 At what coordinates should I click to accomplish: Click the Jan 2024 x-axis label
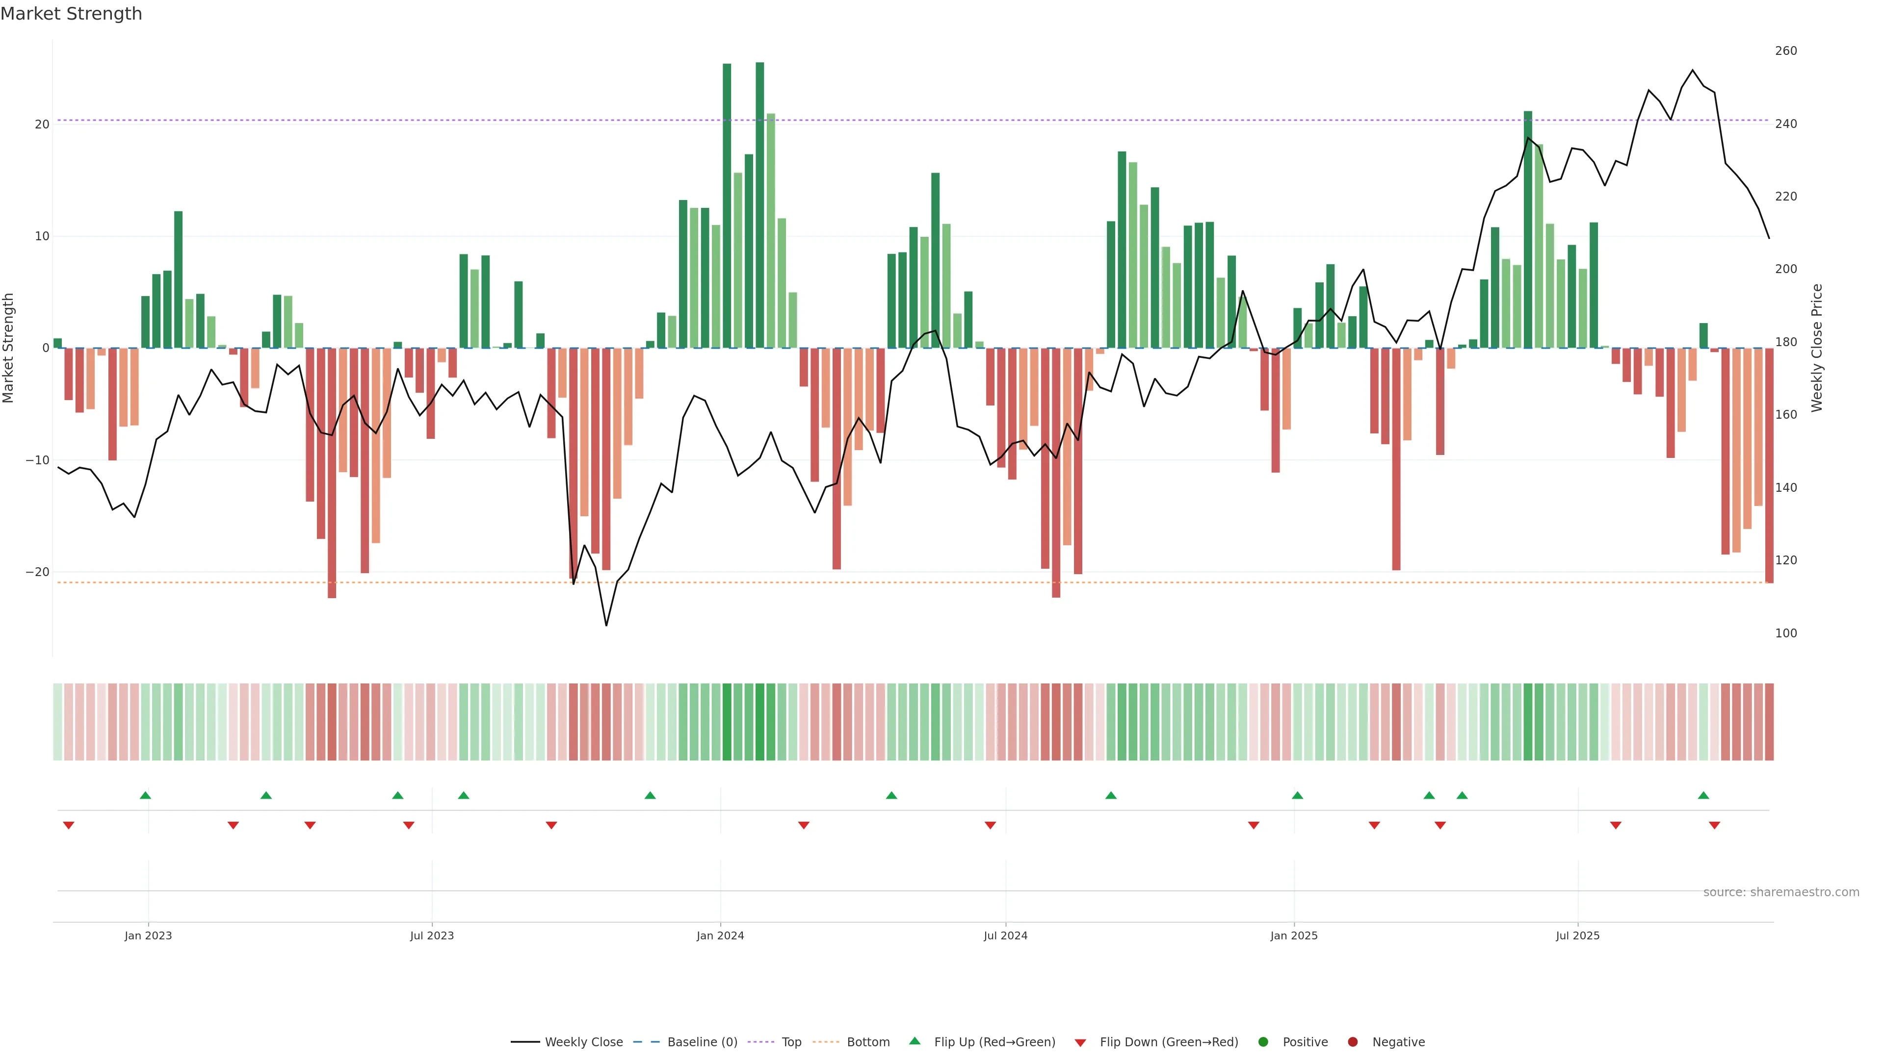720,935
